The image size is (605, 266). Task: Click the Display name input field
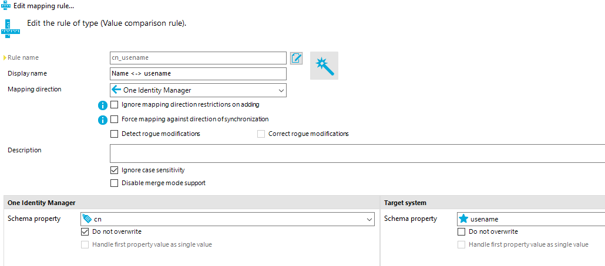pyautogui.click(x=199, y=73)
